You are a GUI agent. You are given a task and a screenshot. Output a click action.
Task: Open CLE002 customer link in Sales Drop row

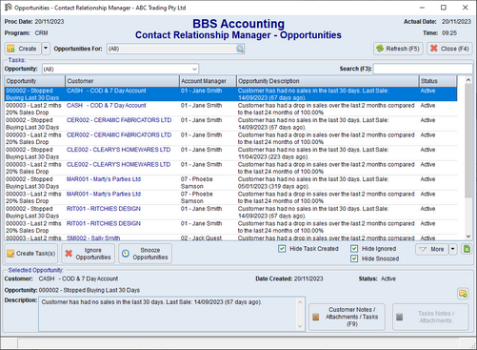point(118,164)
